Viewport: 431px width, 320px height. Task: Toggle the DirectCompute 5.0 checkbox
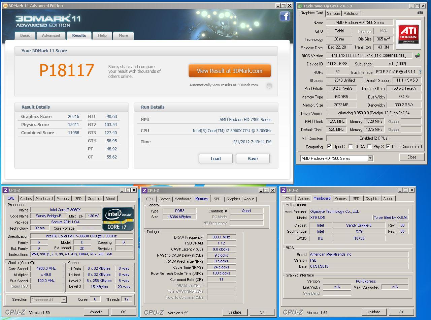coord(388,146)
